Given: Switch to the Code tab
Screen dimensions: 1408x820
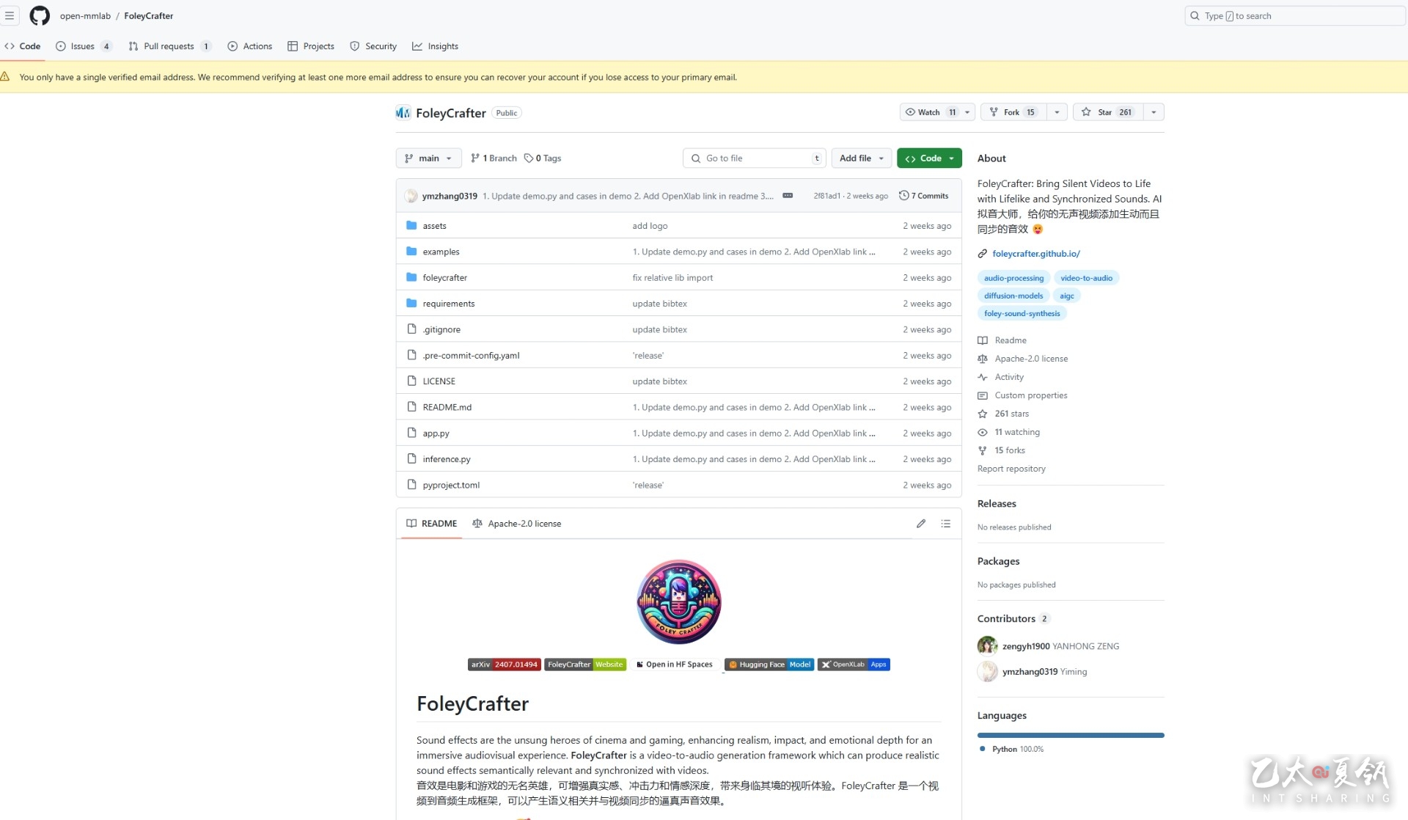Looking at the screenshot, I should [23, 46].
